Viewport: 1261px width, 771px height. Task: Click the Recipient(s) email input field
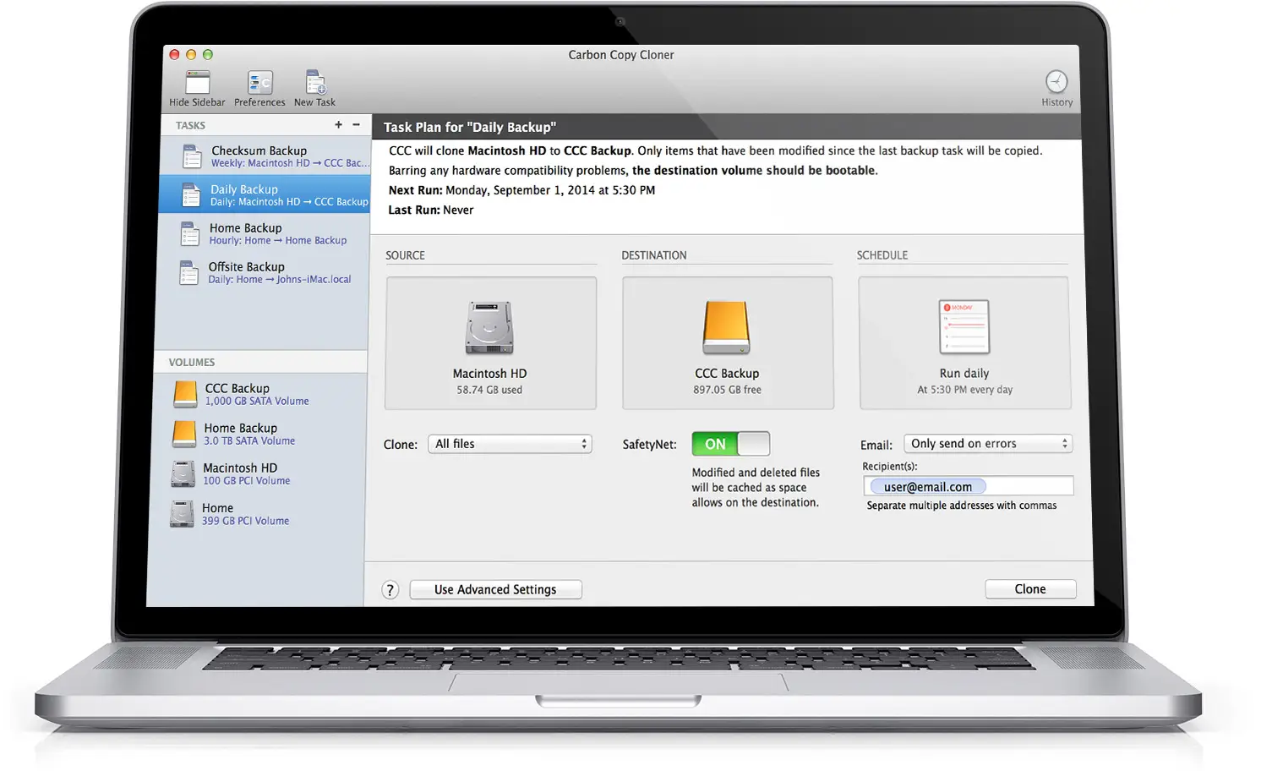[969, 486]
